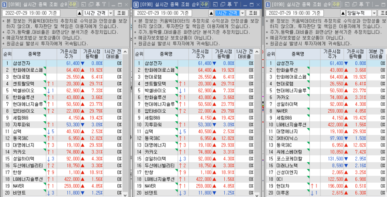Select 압타바이오 row in left window
The height and width of the screenshot is (197, 387).
click(x=62, y=111)
